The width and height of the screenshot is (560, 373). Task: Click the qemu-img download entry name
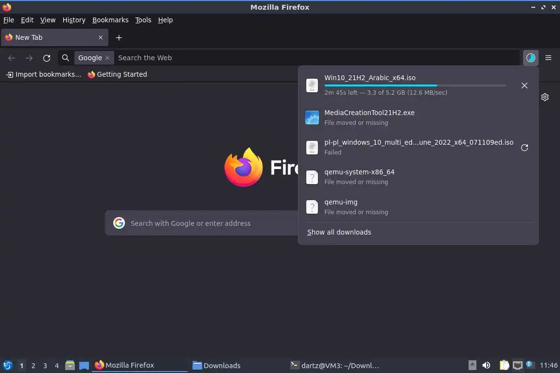click(x=341, y=202)
